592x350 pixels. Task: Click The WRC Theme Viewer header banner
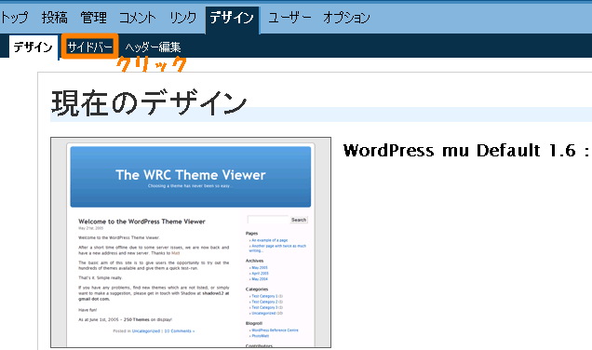(191, 177)
